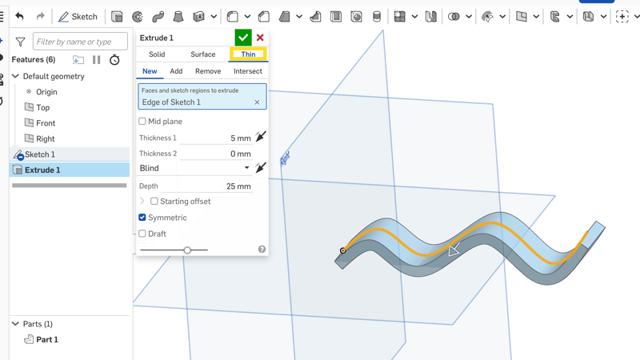The width and height of the screenshot is (640, 360).
Task: Click the dashed-square plus toolbar icon
Action: tap(622, 17)
